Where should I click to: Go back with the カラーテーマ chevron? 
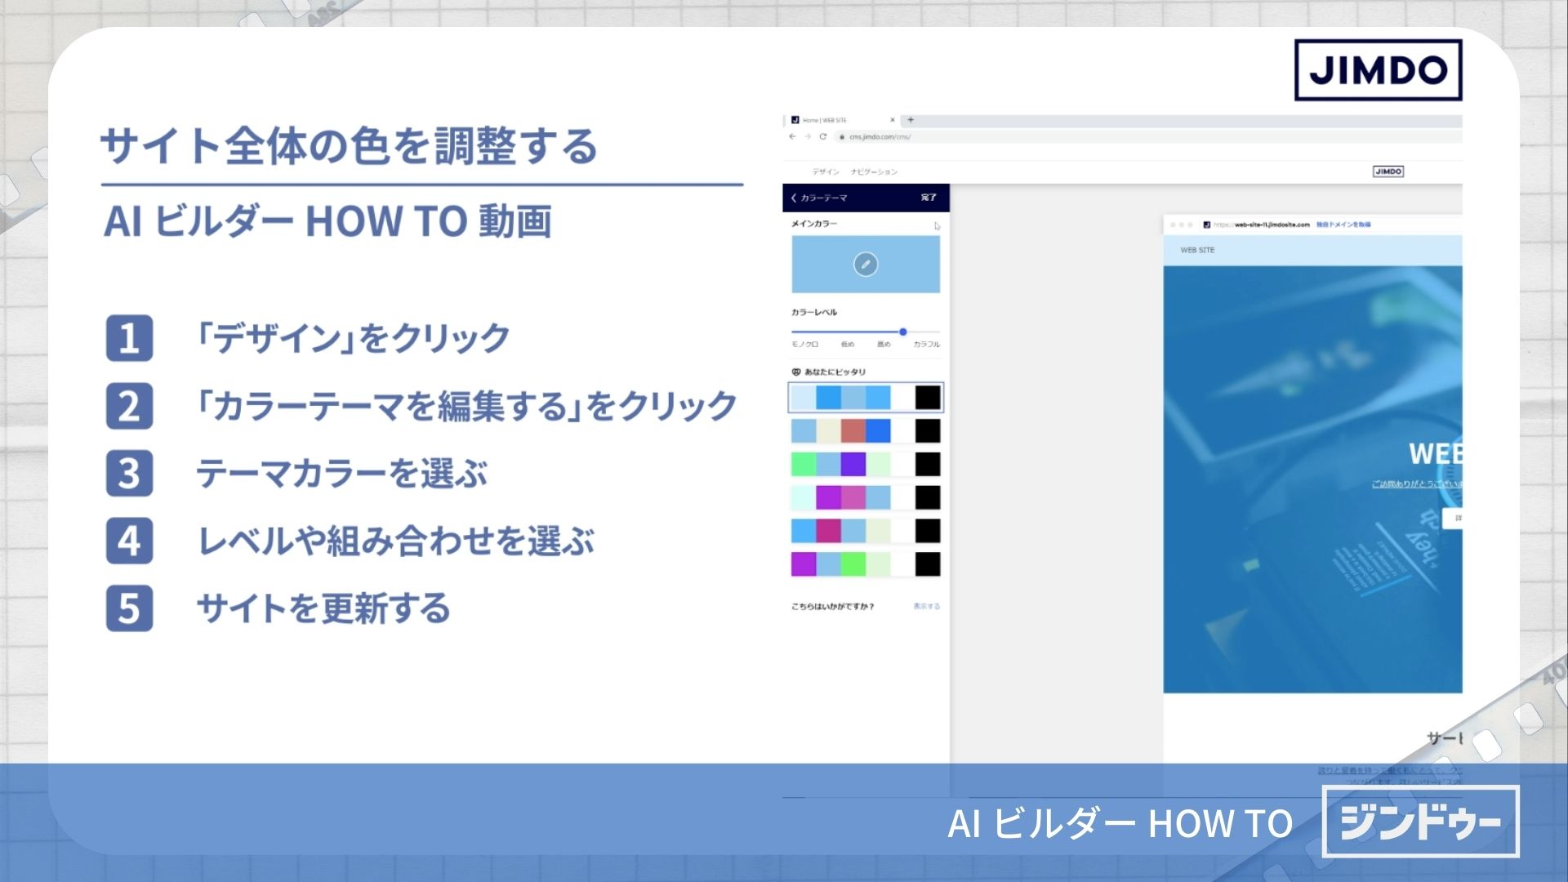tap(794, 198)
